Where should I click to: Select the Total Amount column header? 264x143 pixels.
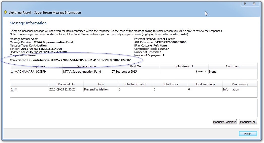(x=184, y=66)
